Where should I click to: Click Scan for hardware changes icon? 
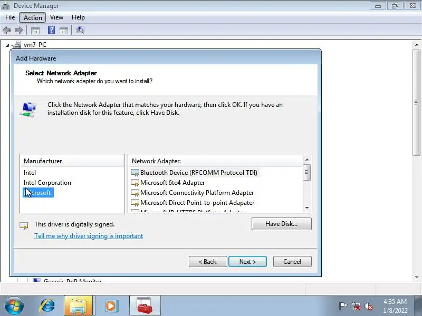(80, 30)
